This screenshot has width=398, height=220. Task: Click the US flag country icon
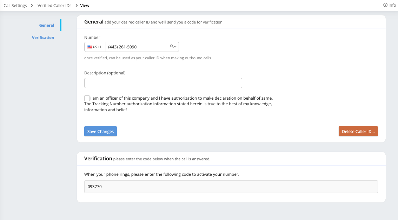tap(89, 47)
